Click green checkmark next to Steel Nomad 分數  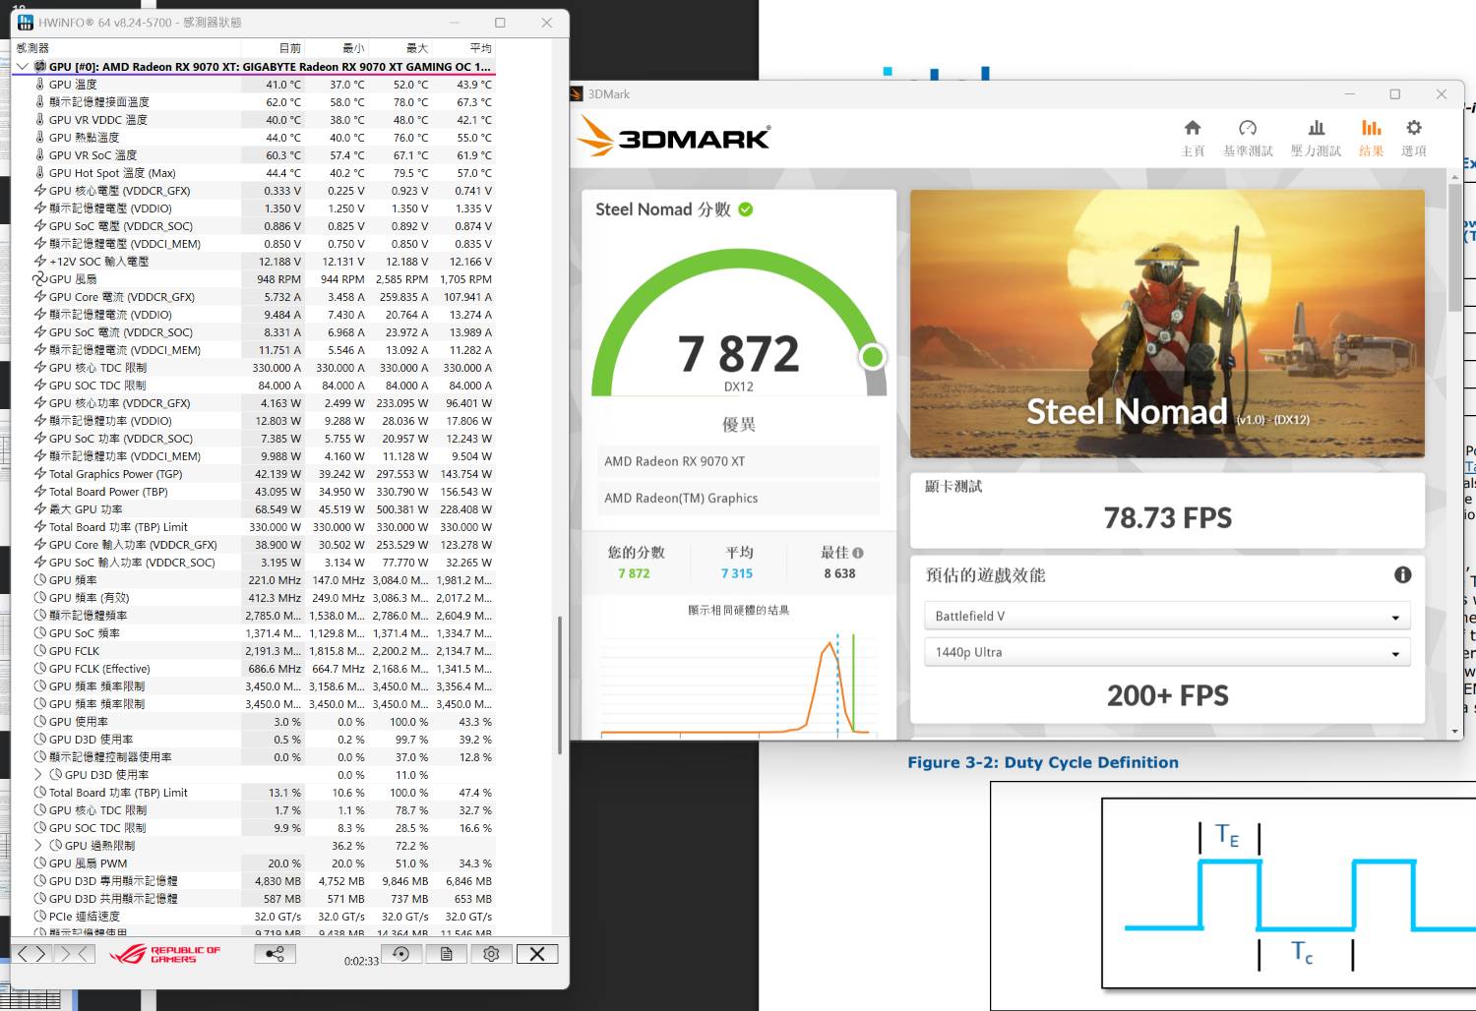coord(746,209)
